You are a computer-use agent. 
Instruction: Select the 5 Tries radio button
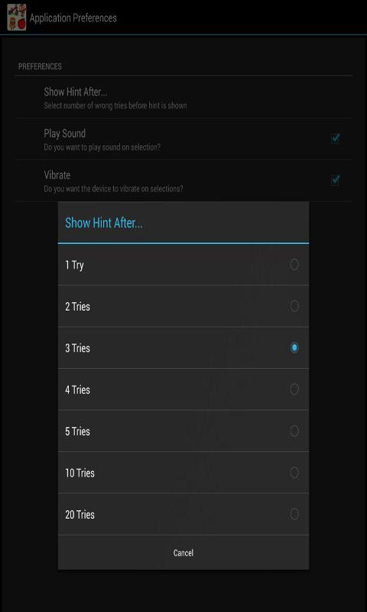pos(294,431)
